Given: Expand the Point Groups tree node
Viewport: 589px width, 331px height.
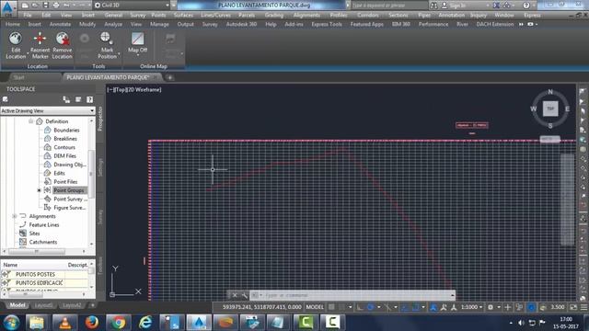Looking at the screenshot, I should click(39, 190).
